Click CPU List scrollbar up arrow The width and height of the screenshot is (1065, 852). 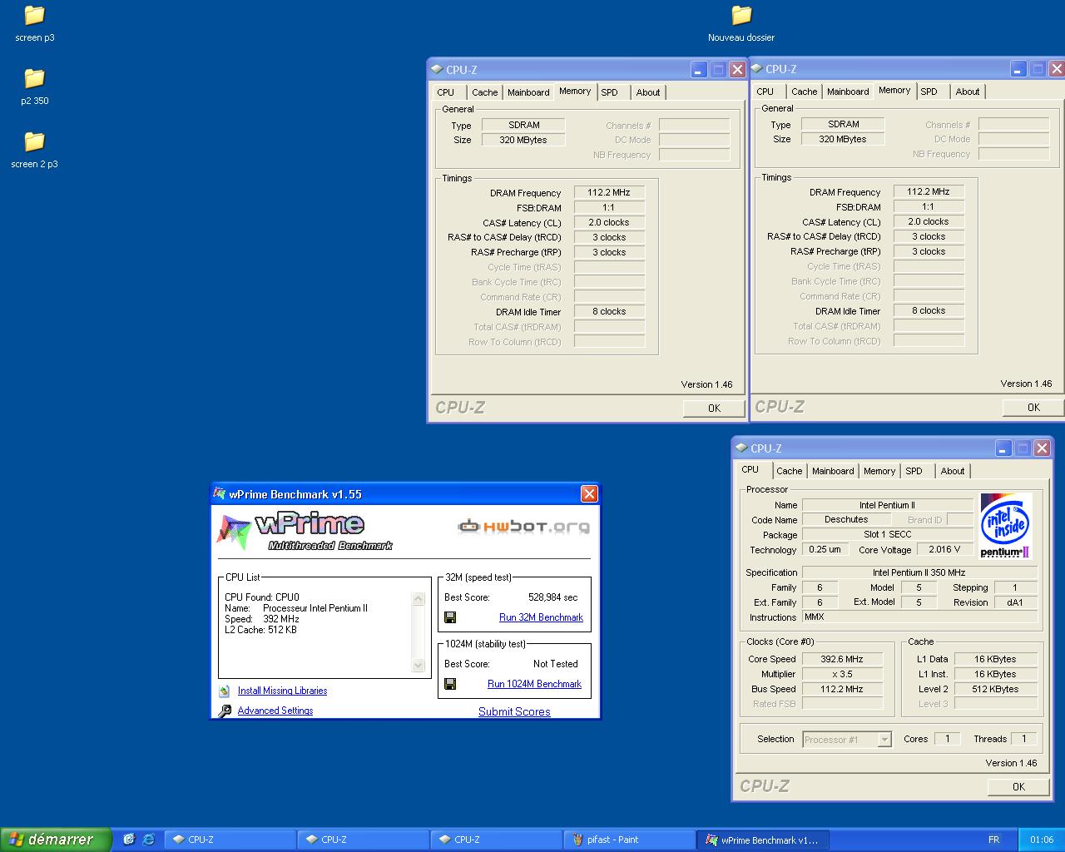point(419,598)
